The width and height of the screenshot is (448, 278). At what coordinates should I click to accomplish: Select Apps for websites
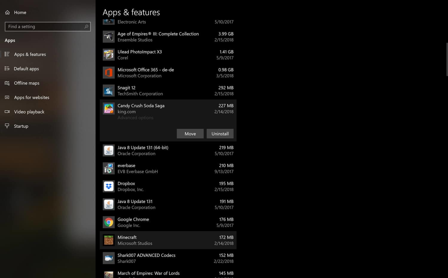pos(31,97)
